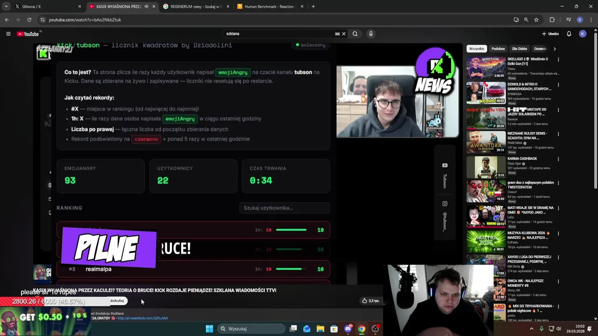Open the Chrome profile avatar
Screen dimensions: 598x336
pos(580,20)
